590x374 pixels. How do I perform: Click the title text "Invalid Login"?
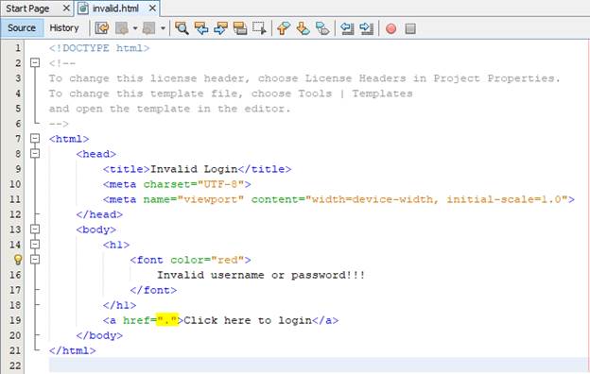pyautogui.click(x=194, y=169)
